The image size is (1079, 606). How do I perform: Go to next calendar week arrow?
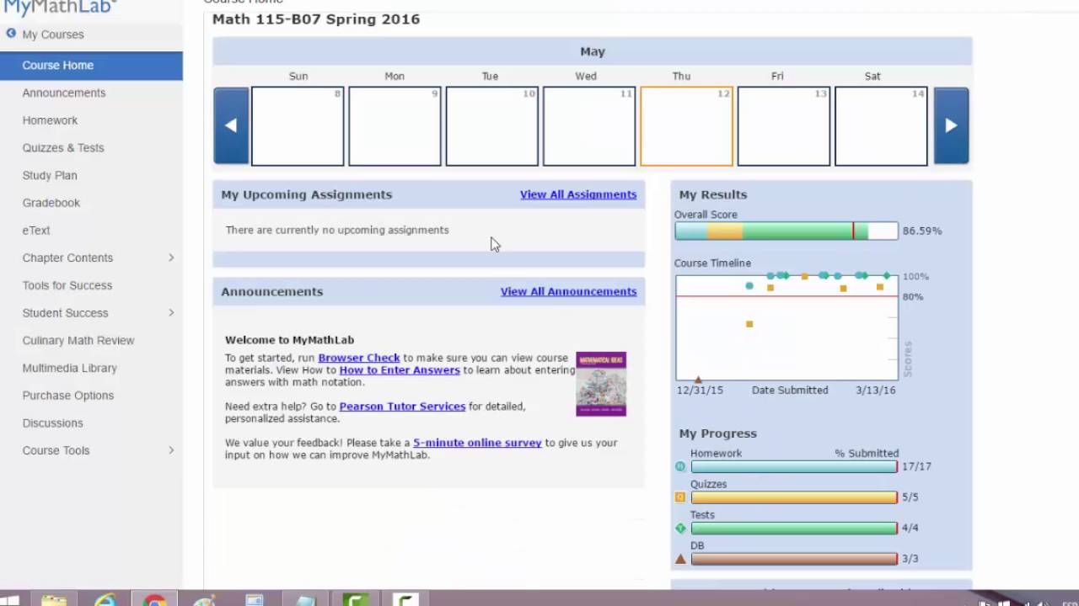click(951, 125)
